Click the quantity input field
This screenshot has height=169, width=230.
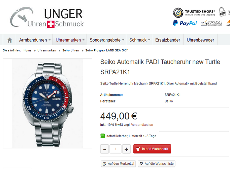pyautogui.click(x=116, y=149)
